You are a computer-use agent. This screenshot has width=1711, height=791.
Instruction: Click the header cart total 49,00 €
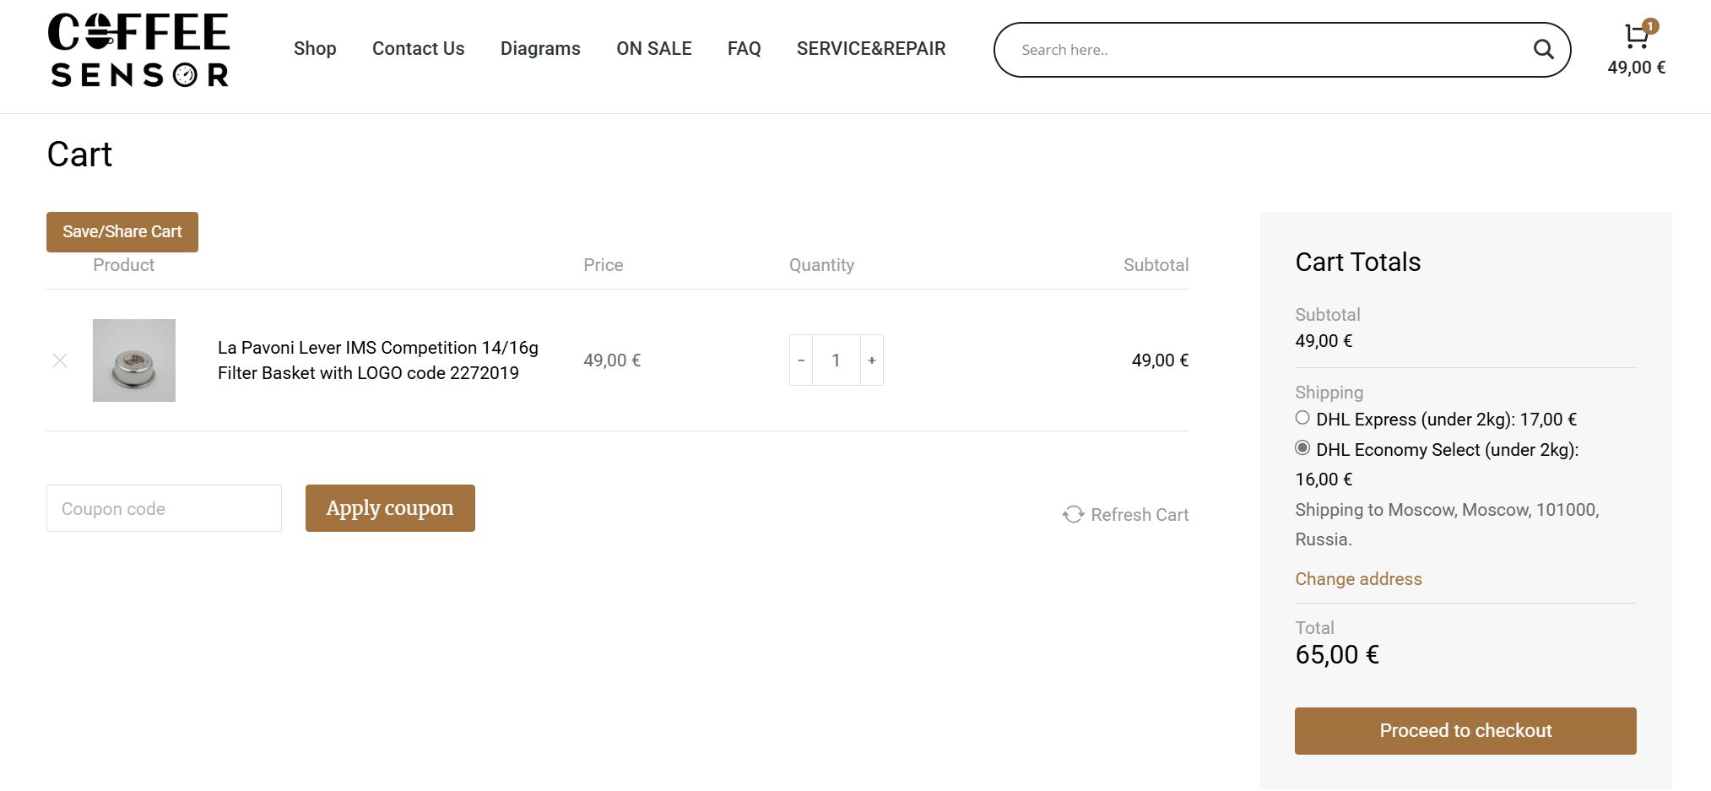tap(1636, 68)
